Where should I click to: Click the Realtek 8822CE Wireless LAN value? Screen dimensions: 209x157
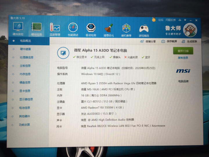[123, 126]
